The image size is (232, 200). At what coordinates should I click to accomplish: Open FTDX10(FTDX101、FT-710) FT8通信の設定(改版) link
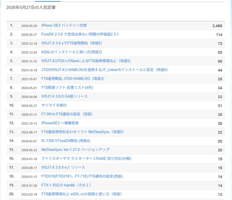pyautogui.click(x=82, y=176)
